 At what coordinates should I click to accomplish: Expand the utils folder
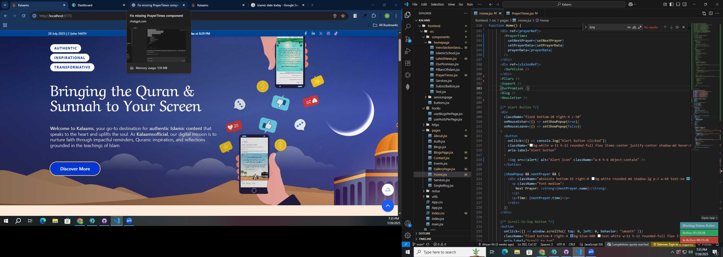click(x=423, y=197)
